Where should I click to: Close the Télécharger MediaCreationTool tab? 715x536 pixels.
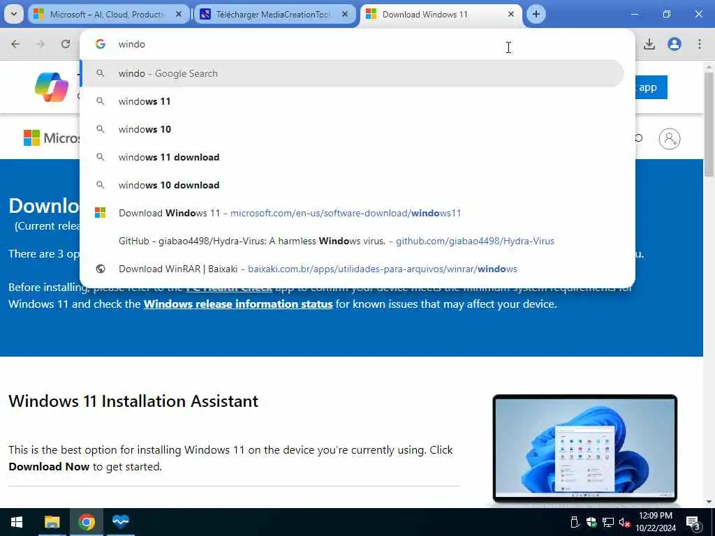[345, 15]
